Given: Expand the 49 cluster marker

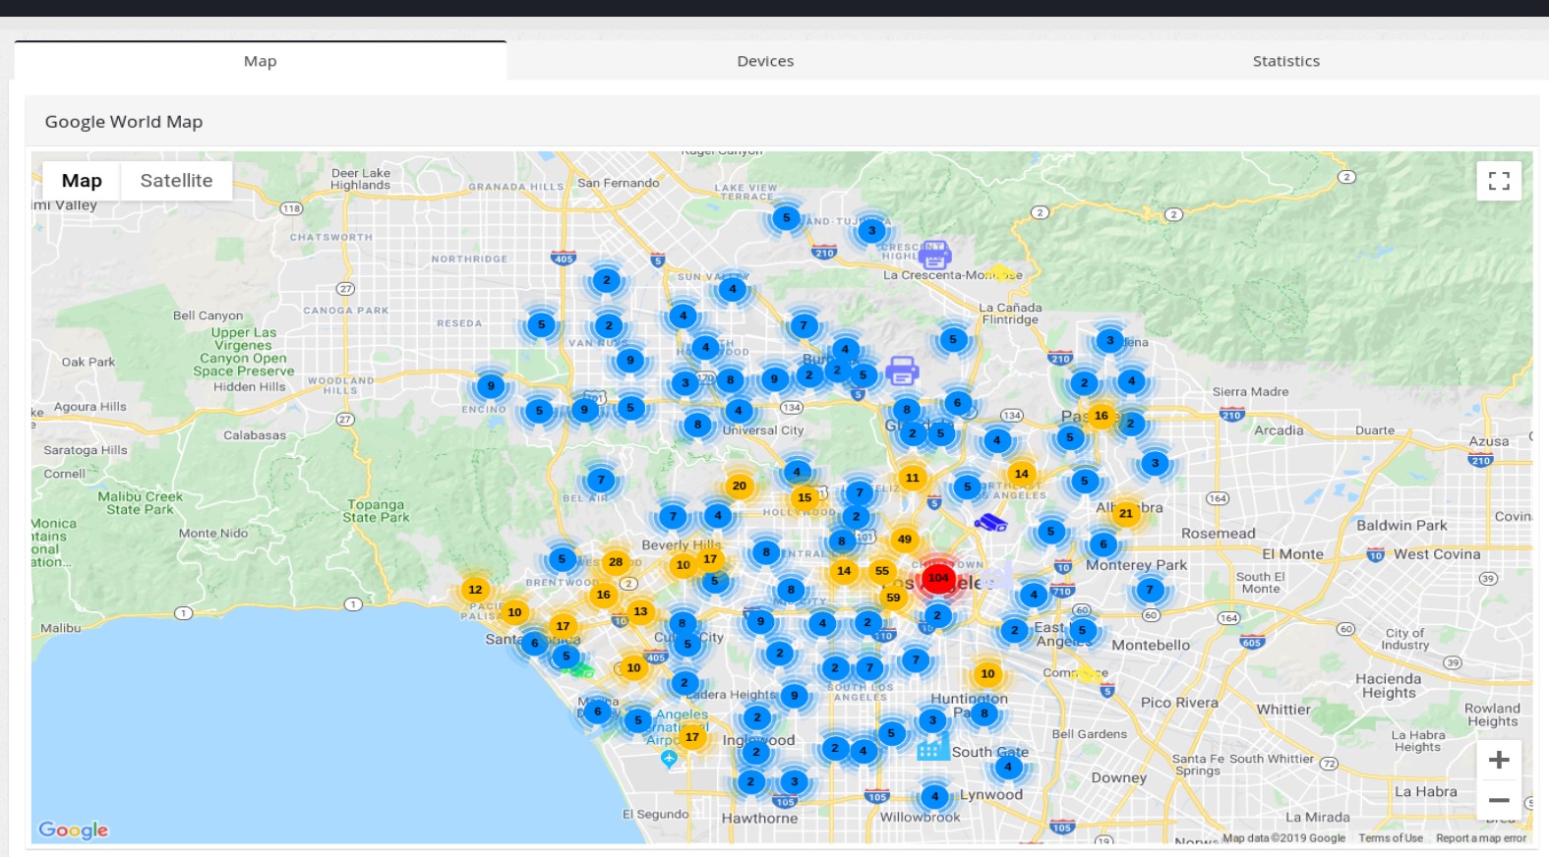Looking at the screenshot, I should click(x=905, y=539).
